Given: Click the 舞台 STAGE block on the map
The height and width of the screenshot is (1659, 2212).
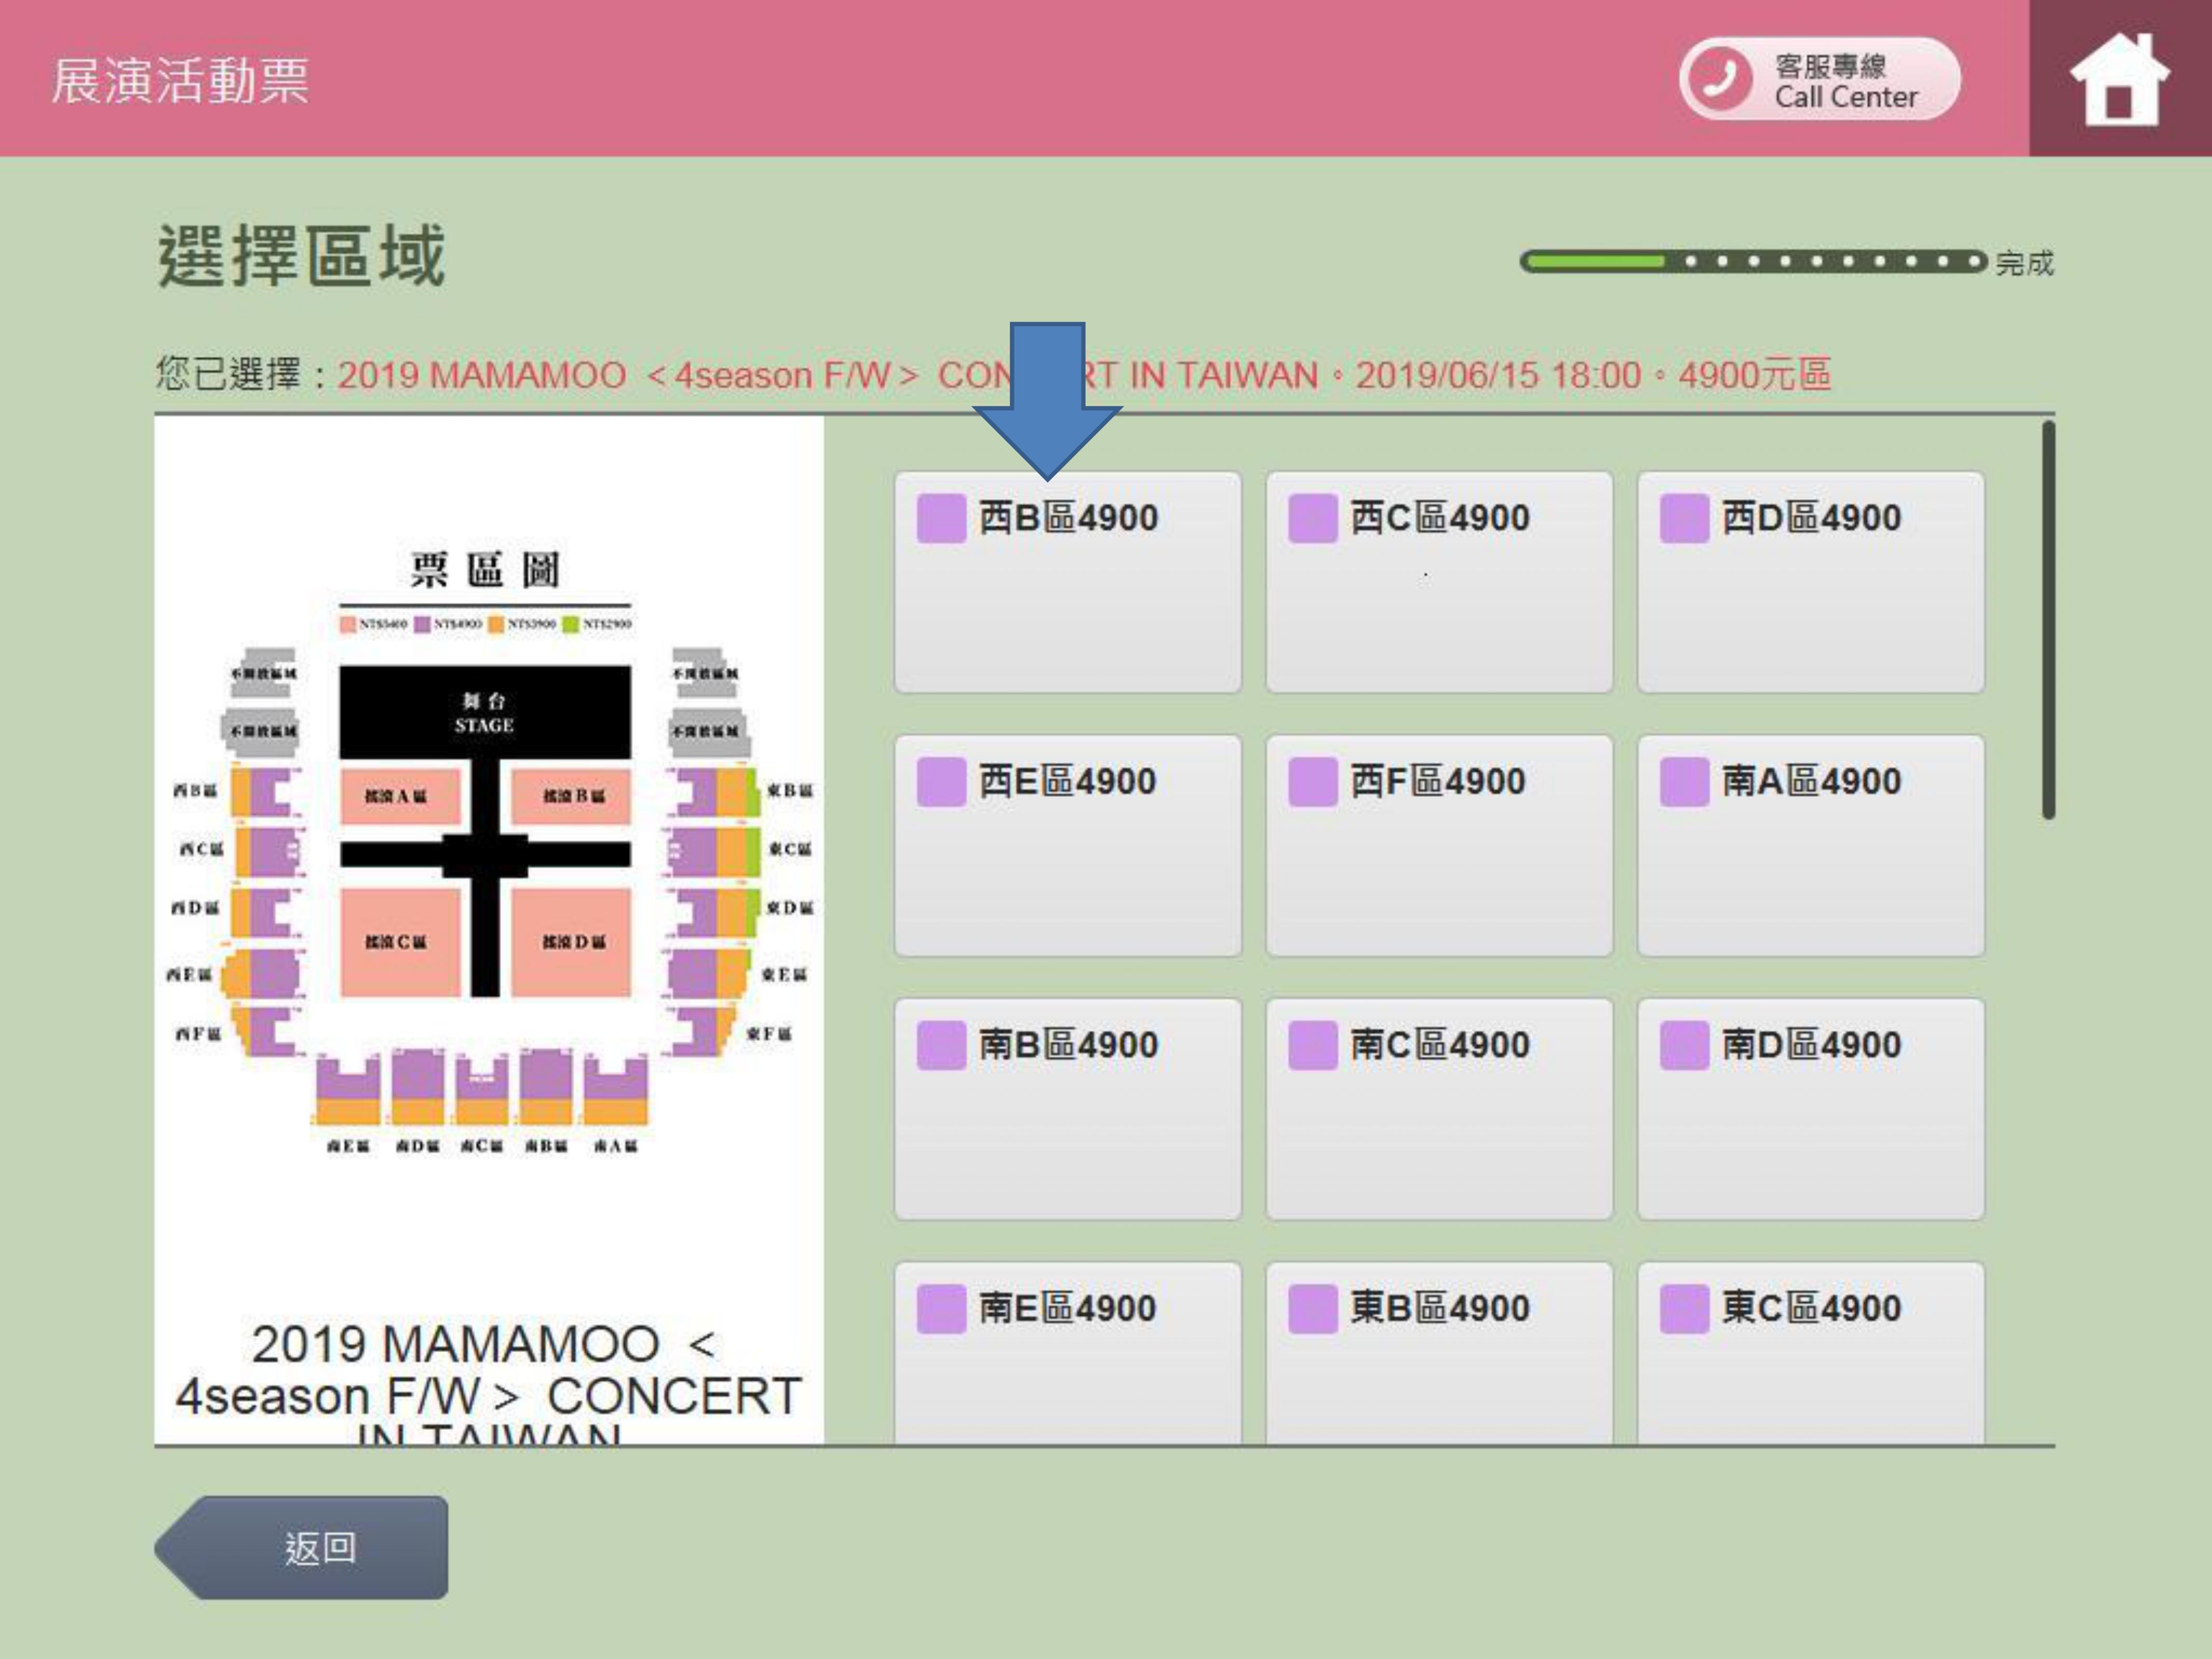Looking at the screenshot, I should (x=485, y=712).
